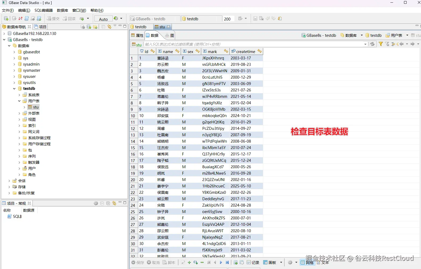Select the stu table in tree

(x=34, y=107)
